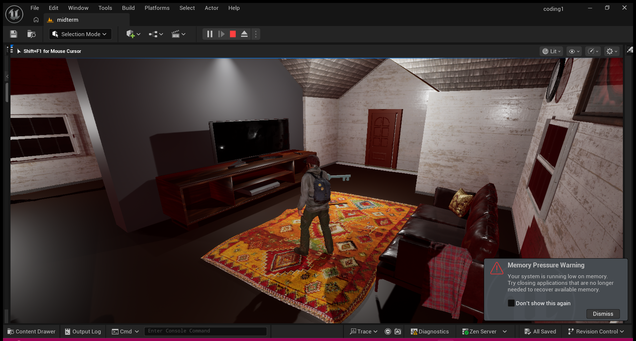This screenshot has height=341, width=636.
Task: Open the content browser search icon
Action: pos(32,34)
